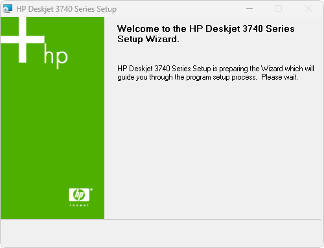Click the registered trademark symbol beside HP badge
The width and height of the screenshot is (324, 248).
[91, 190]
